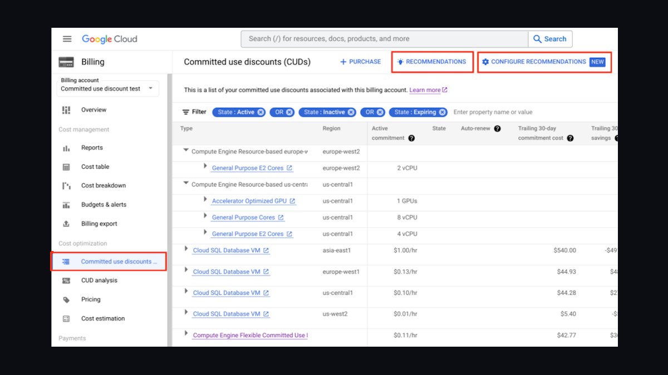Expand General Purpose E2 Cores europe-west2 row
Viewport: 668px width, 375px height.
tap(205, 167)
